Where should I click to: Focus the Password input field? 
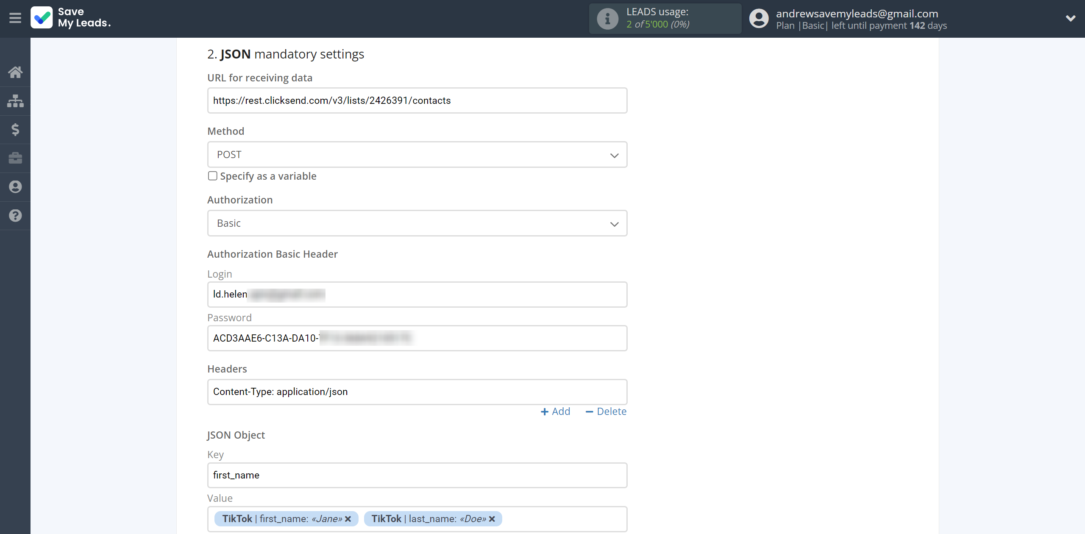417,338
